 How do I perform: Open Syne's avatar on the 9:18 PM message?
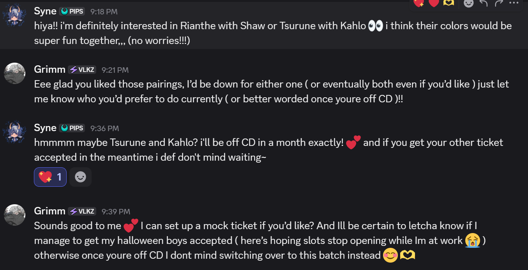(14, 16)
